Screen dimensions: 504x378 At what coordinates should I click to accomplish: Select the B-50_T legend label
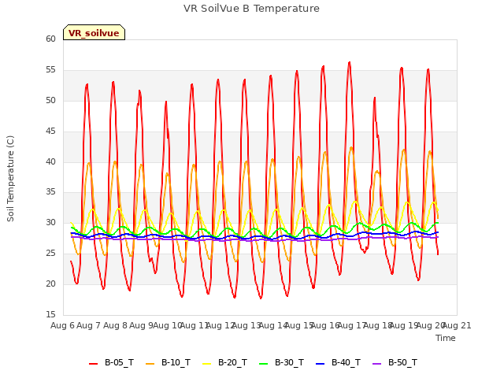tap(402, 363)
